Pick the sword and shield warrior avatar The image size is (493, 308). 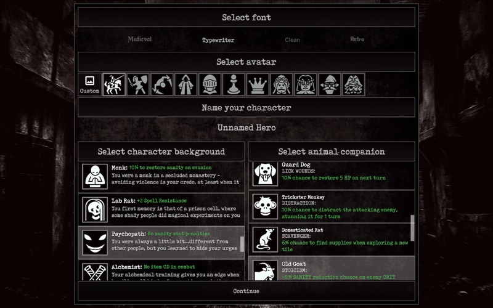137,84
